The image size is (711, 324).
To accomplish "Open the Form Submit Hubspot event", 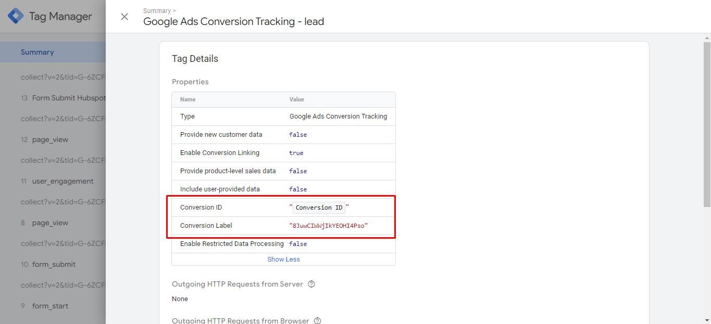I will tap(68, 98).
